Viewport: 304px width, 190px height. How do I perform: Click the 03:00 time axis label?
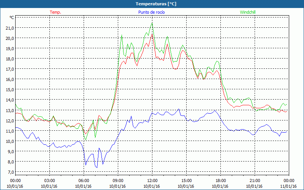coord(49,181)
